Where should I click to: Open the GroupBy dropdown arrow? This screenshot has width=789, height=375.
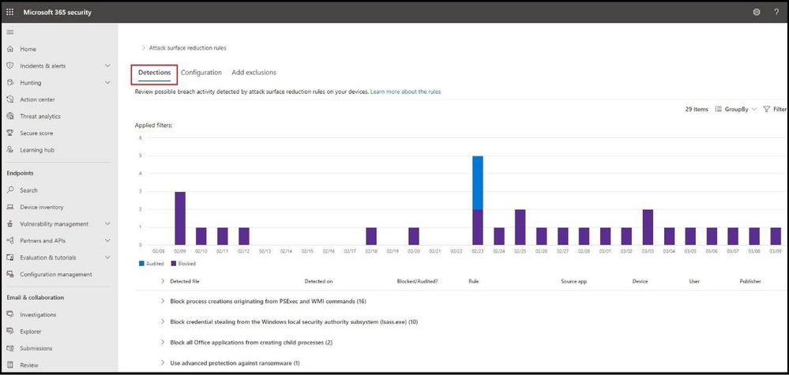753,109
